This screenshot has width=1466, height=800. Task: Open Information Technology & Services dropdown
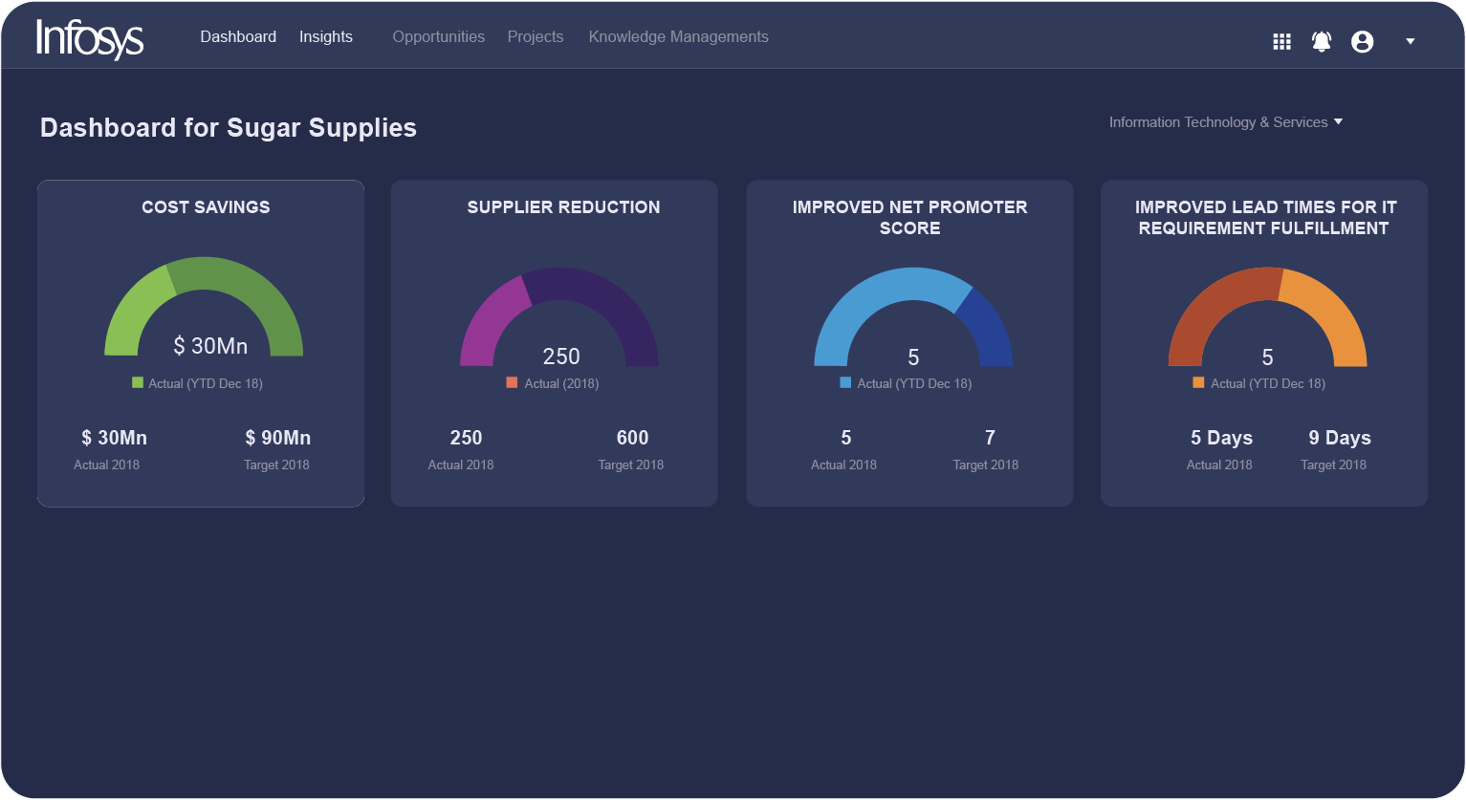(1225, 122)
